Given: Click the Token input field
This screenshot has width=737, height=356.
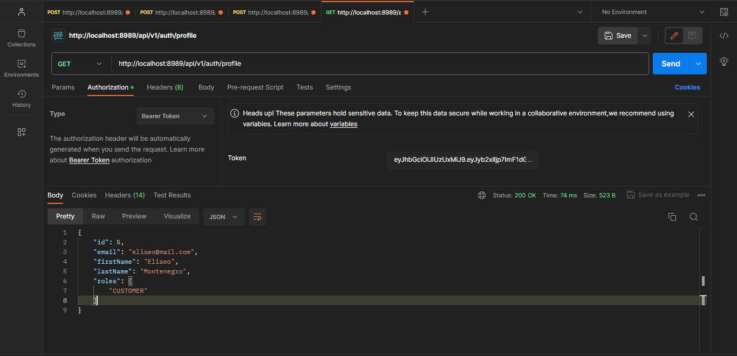Looking at the screenshot, I should coord(462,160).
